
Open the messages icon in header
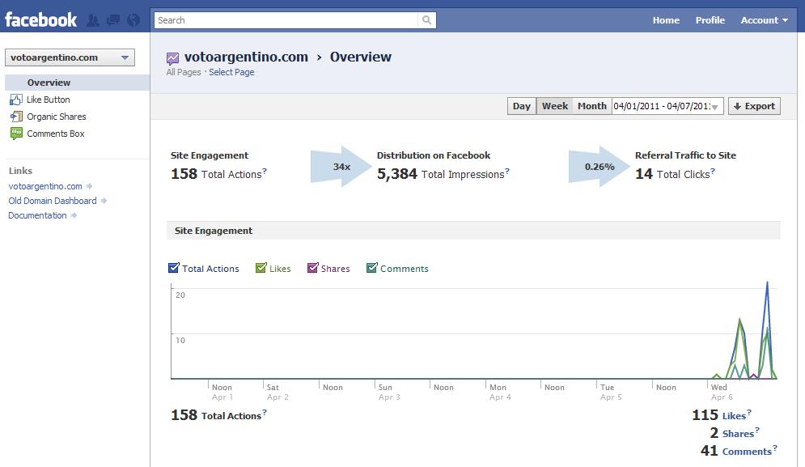[113, 20]
